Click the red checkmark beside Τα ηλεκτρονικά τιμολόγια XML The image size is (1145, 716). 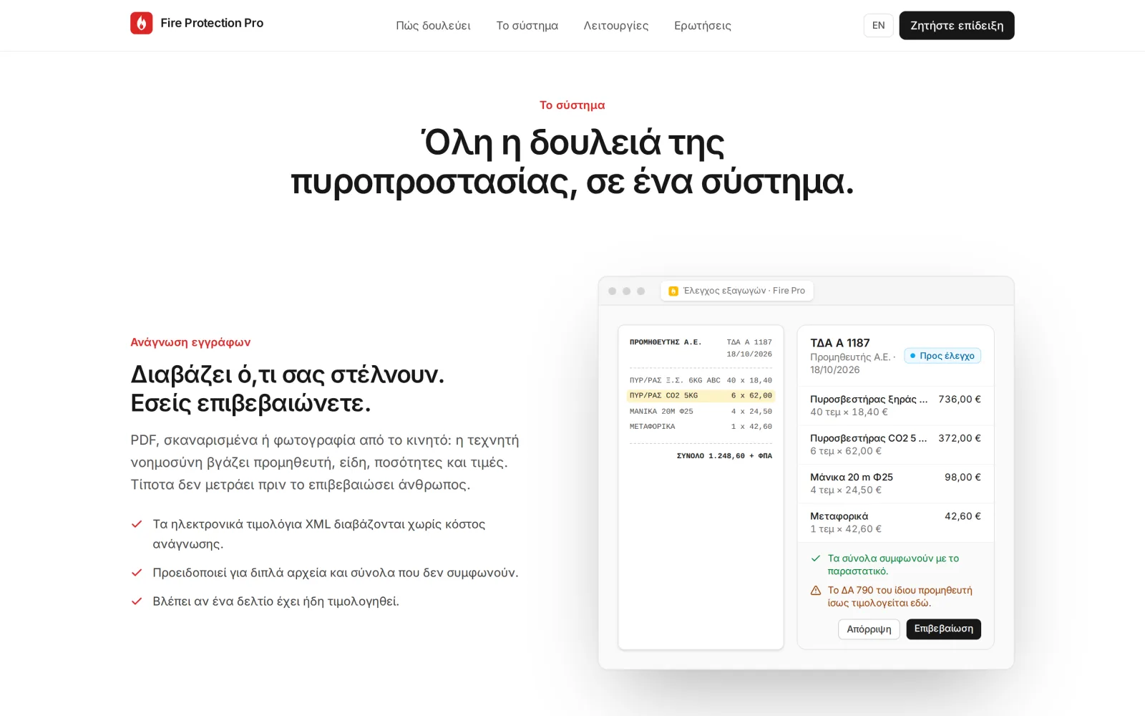137,524
